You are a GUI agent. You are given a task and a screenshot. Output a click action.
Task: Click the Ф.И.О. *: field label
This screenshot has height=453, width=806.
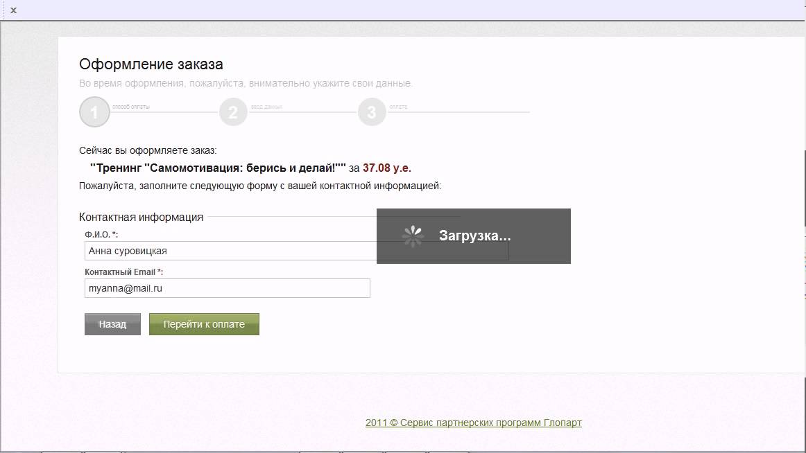pos(101,234)
